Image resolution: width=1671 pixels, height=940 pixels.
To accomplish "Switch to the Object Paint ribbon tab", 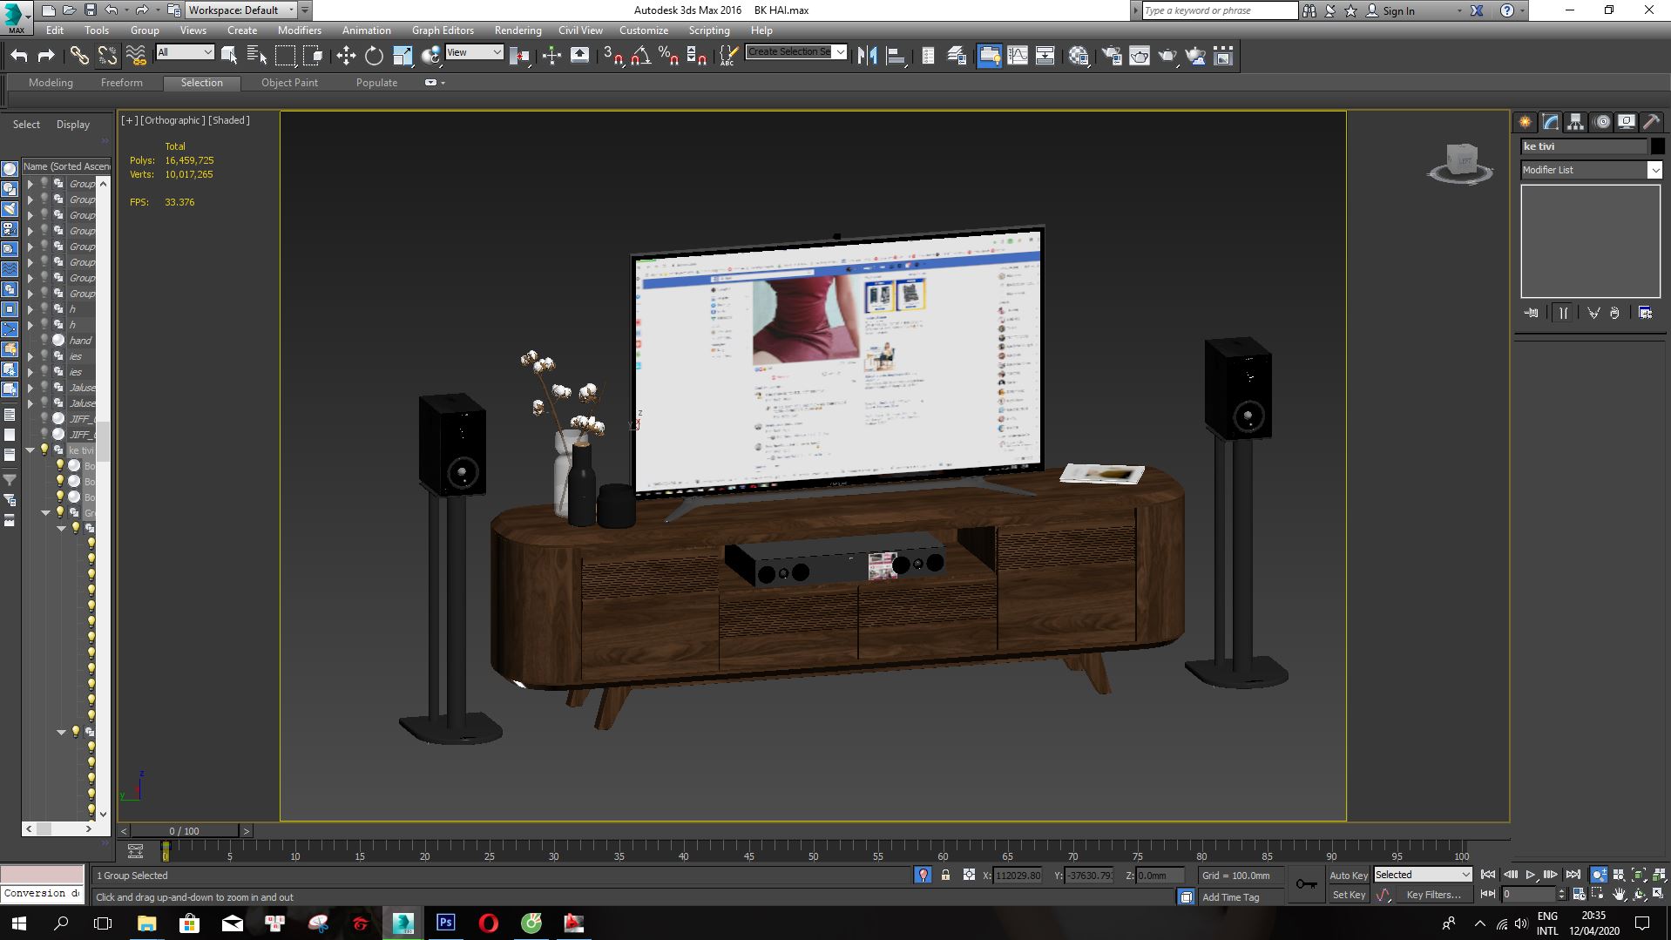I will coord(289,83).
